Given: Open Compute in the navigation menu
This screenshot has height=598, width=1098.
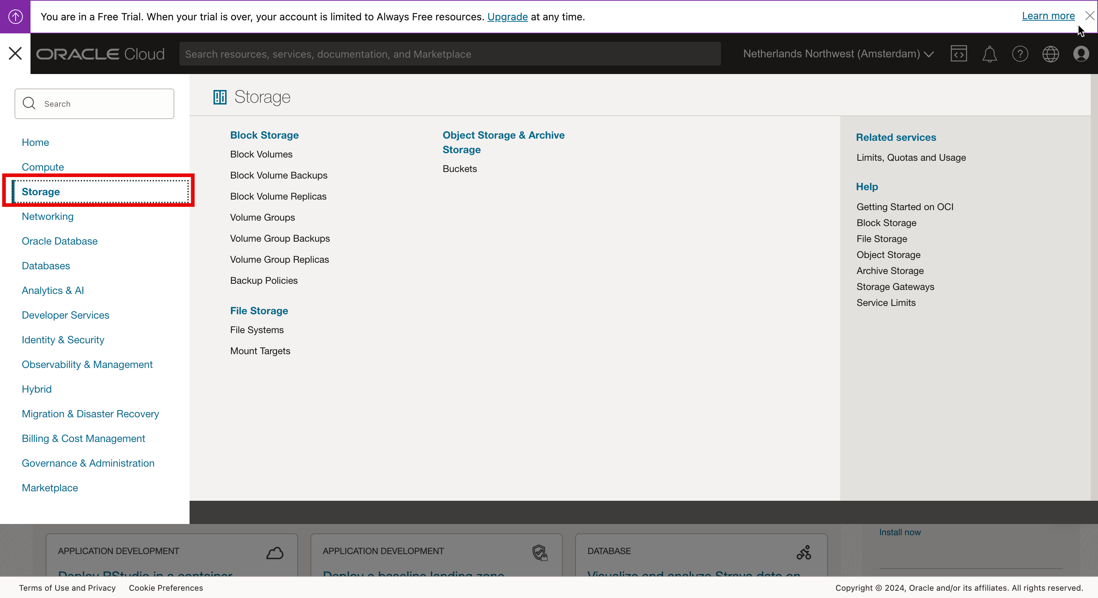Looking at the screenshot, I should pyautogui.click(x=42, y=167).
